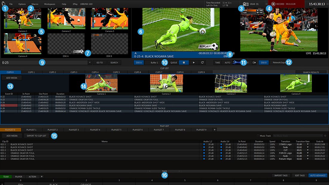
Task: Open the Music Track selection dropdown
Action: pyautogui.click(x=321, y=136)
